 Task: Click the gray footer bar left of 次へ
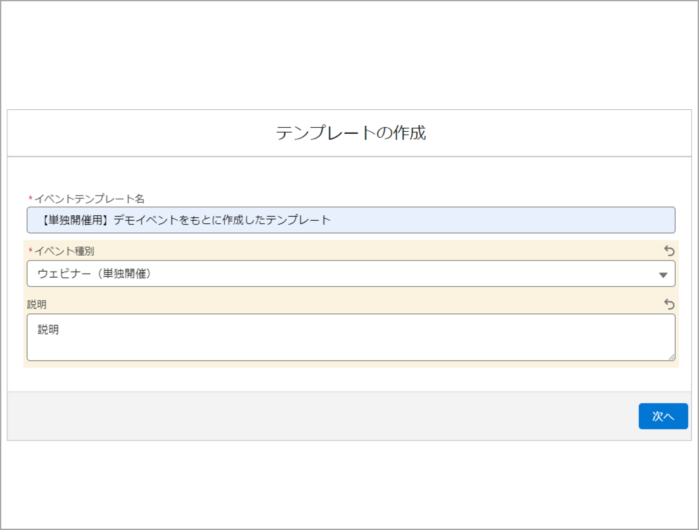click(318, 416)
